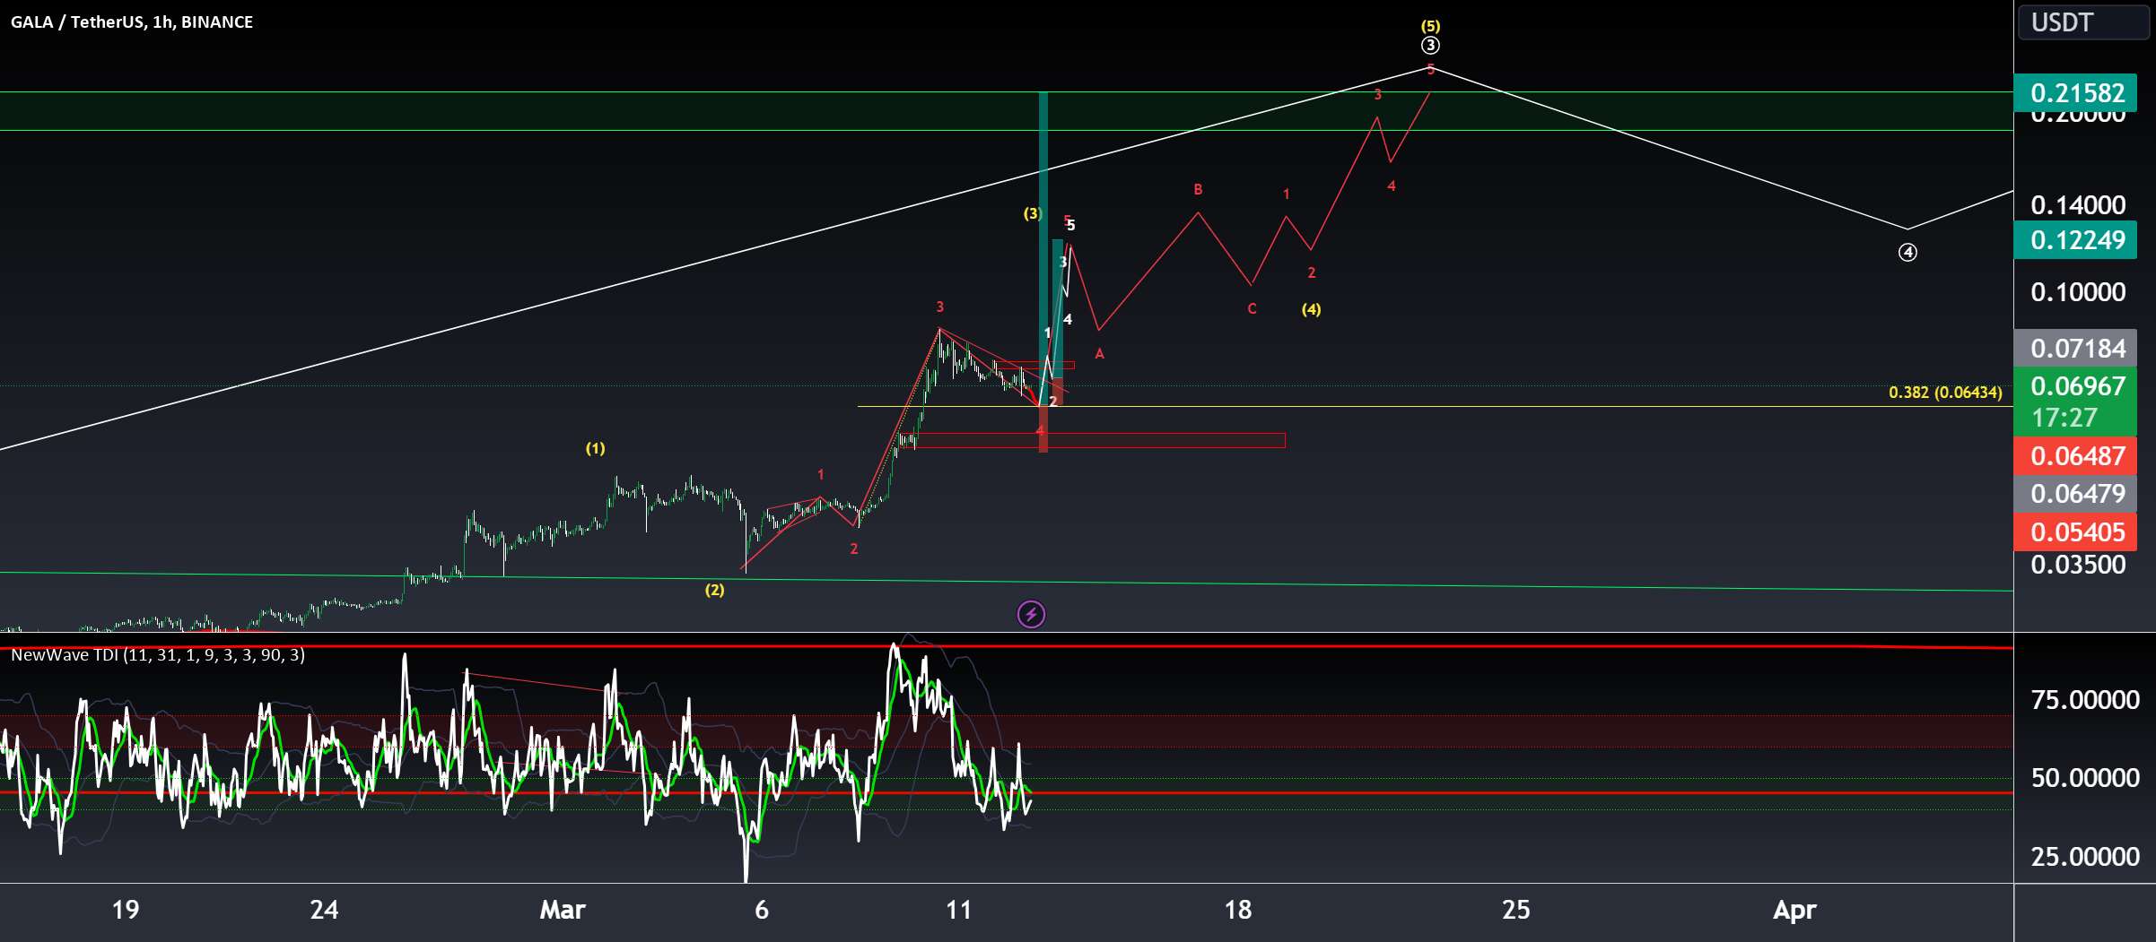
Task: Click the 0.05405 red price label
Action: (2075, 532)
